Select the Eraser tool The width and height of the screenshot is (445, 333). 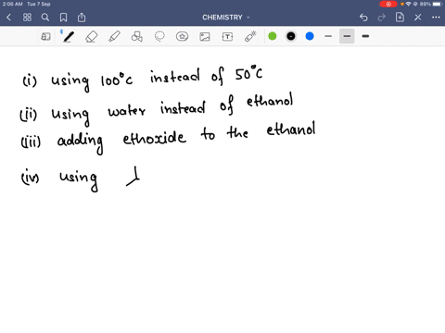click(x=92, y=37)
